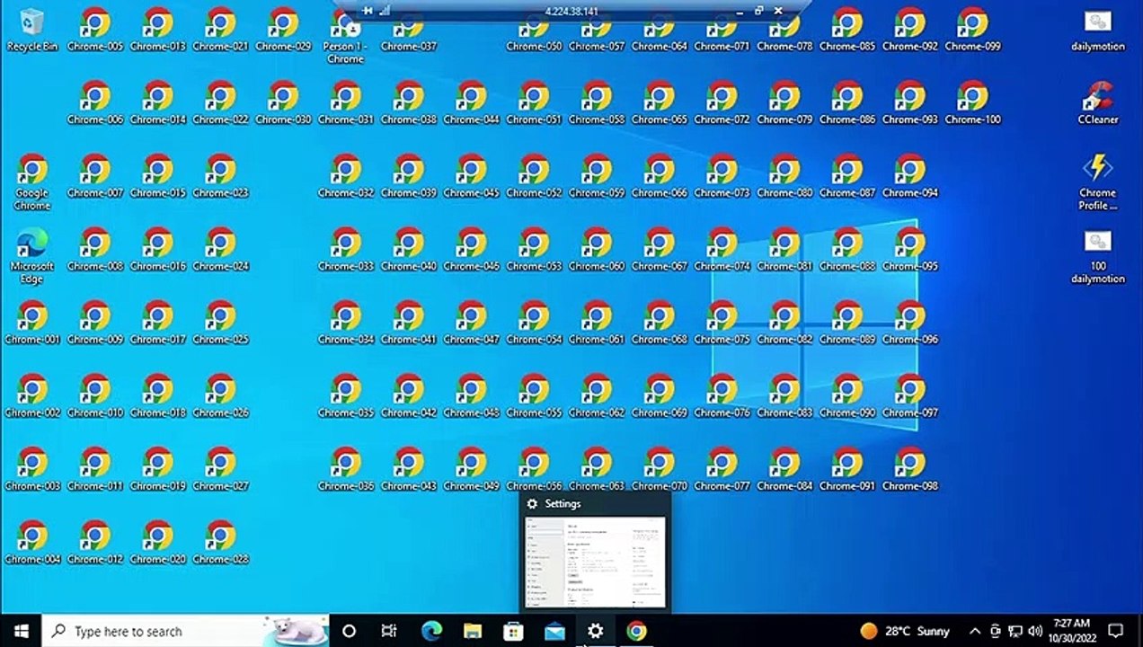This screenshot has width=1143, height=647.
Task: Open the Settings window preview thumbnail
Action: [x=596, y=561]
